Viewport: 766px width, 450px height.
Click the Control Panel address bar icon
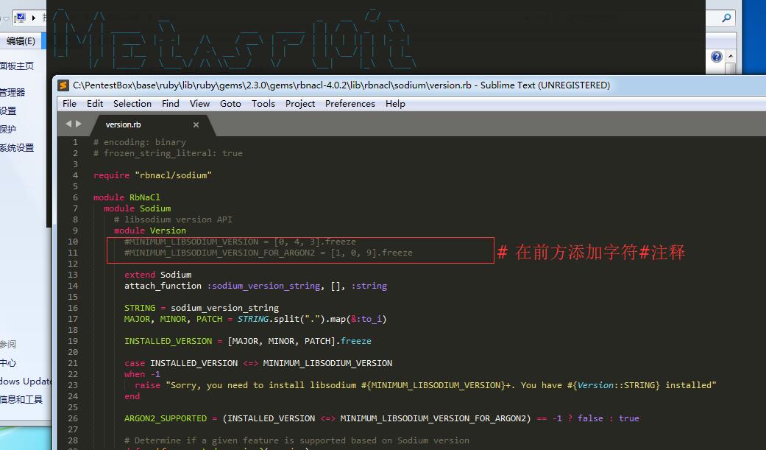[x=20, y=17]
